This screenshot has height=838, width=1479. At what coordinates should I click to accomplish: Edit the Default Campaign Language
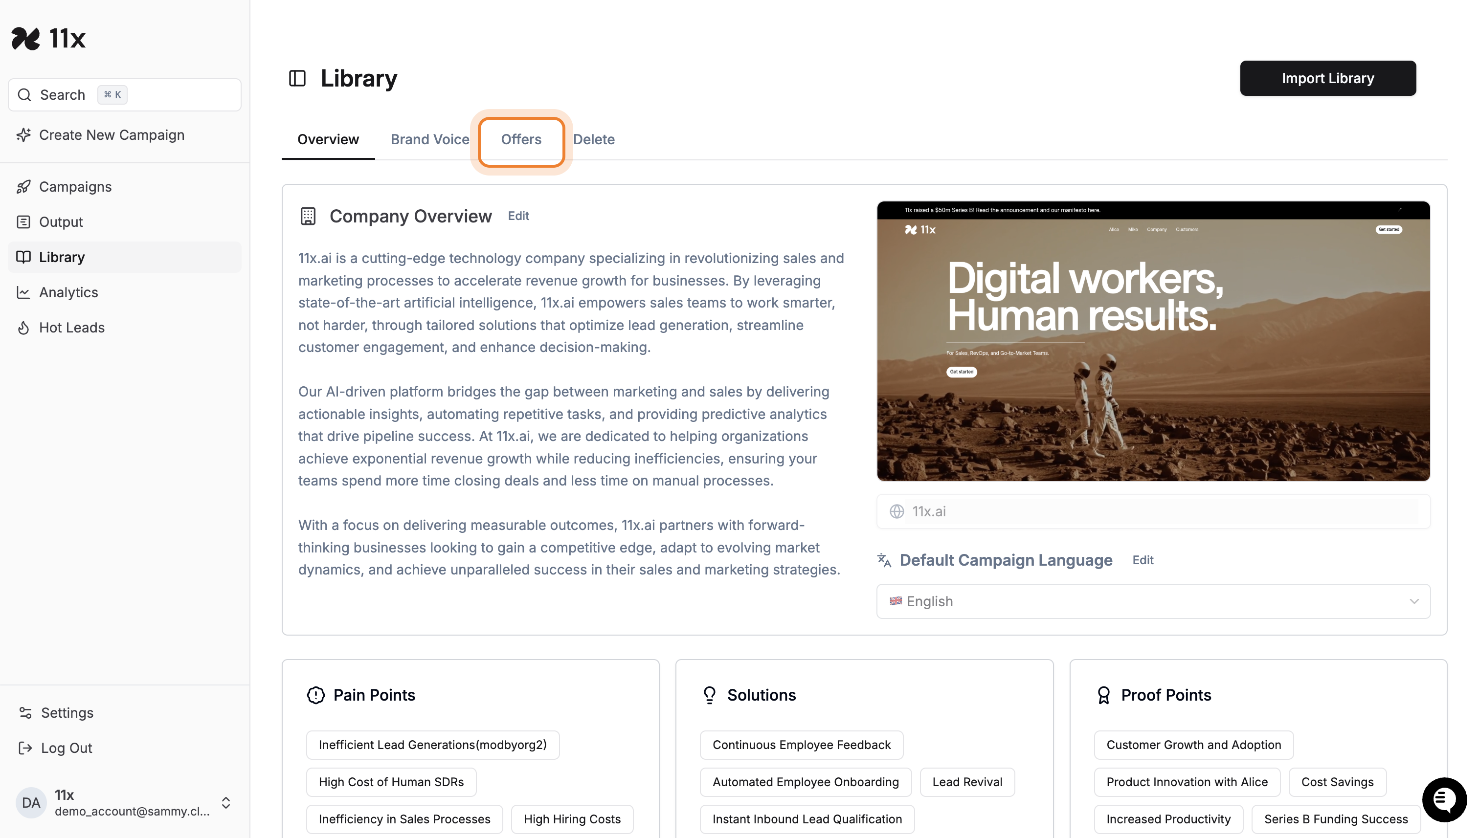coord(1143,560)
